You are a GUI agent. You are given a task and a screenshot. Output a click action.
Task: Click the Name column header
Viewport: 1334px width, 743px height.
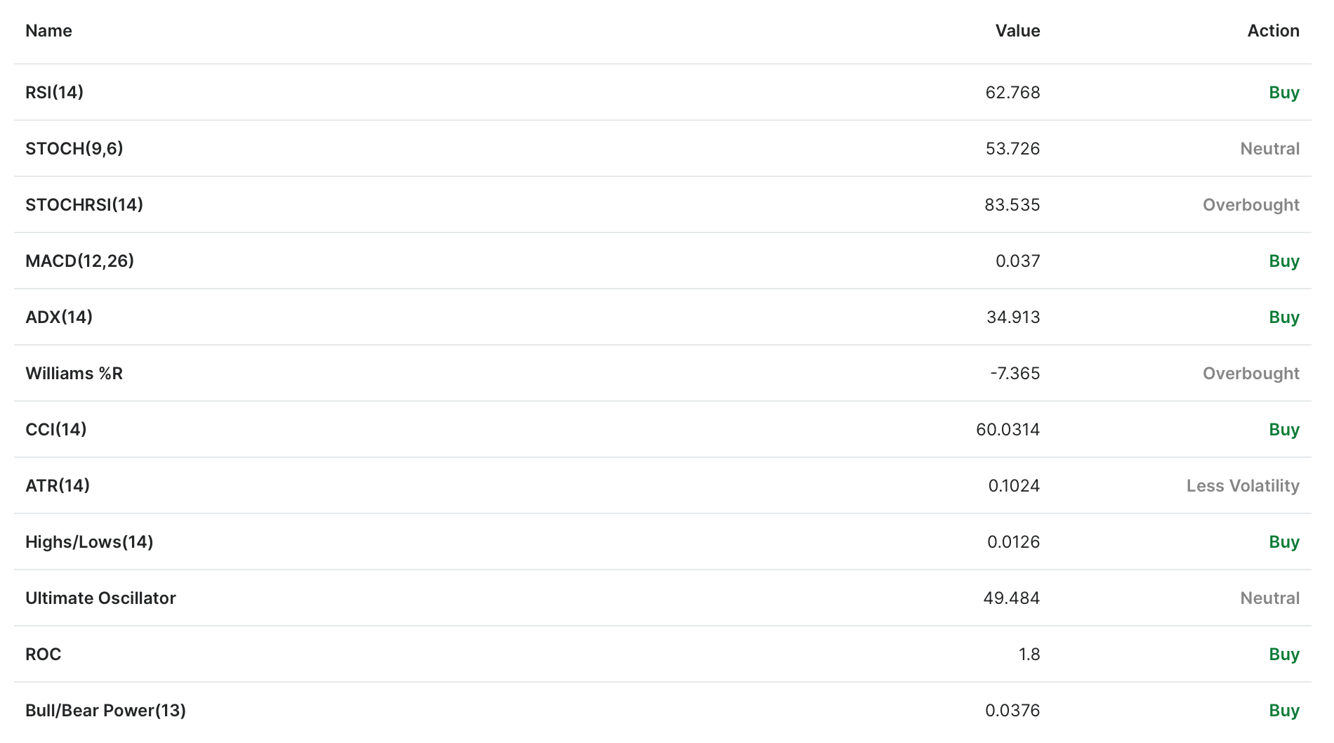48,31
